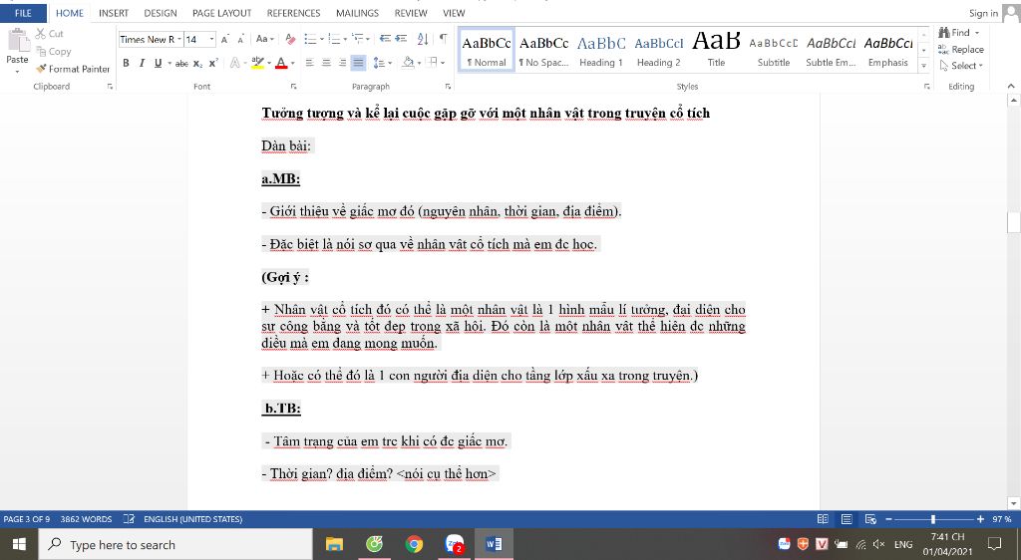Screen dimensions: 1021x560
Task: Open multilevel list icon
Action: (360, 40)
